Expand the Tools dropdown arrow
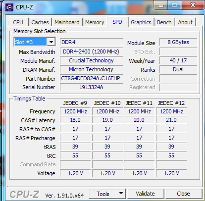 click(121, 194)
